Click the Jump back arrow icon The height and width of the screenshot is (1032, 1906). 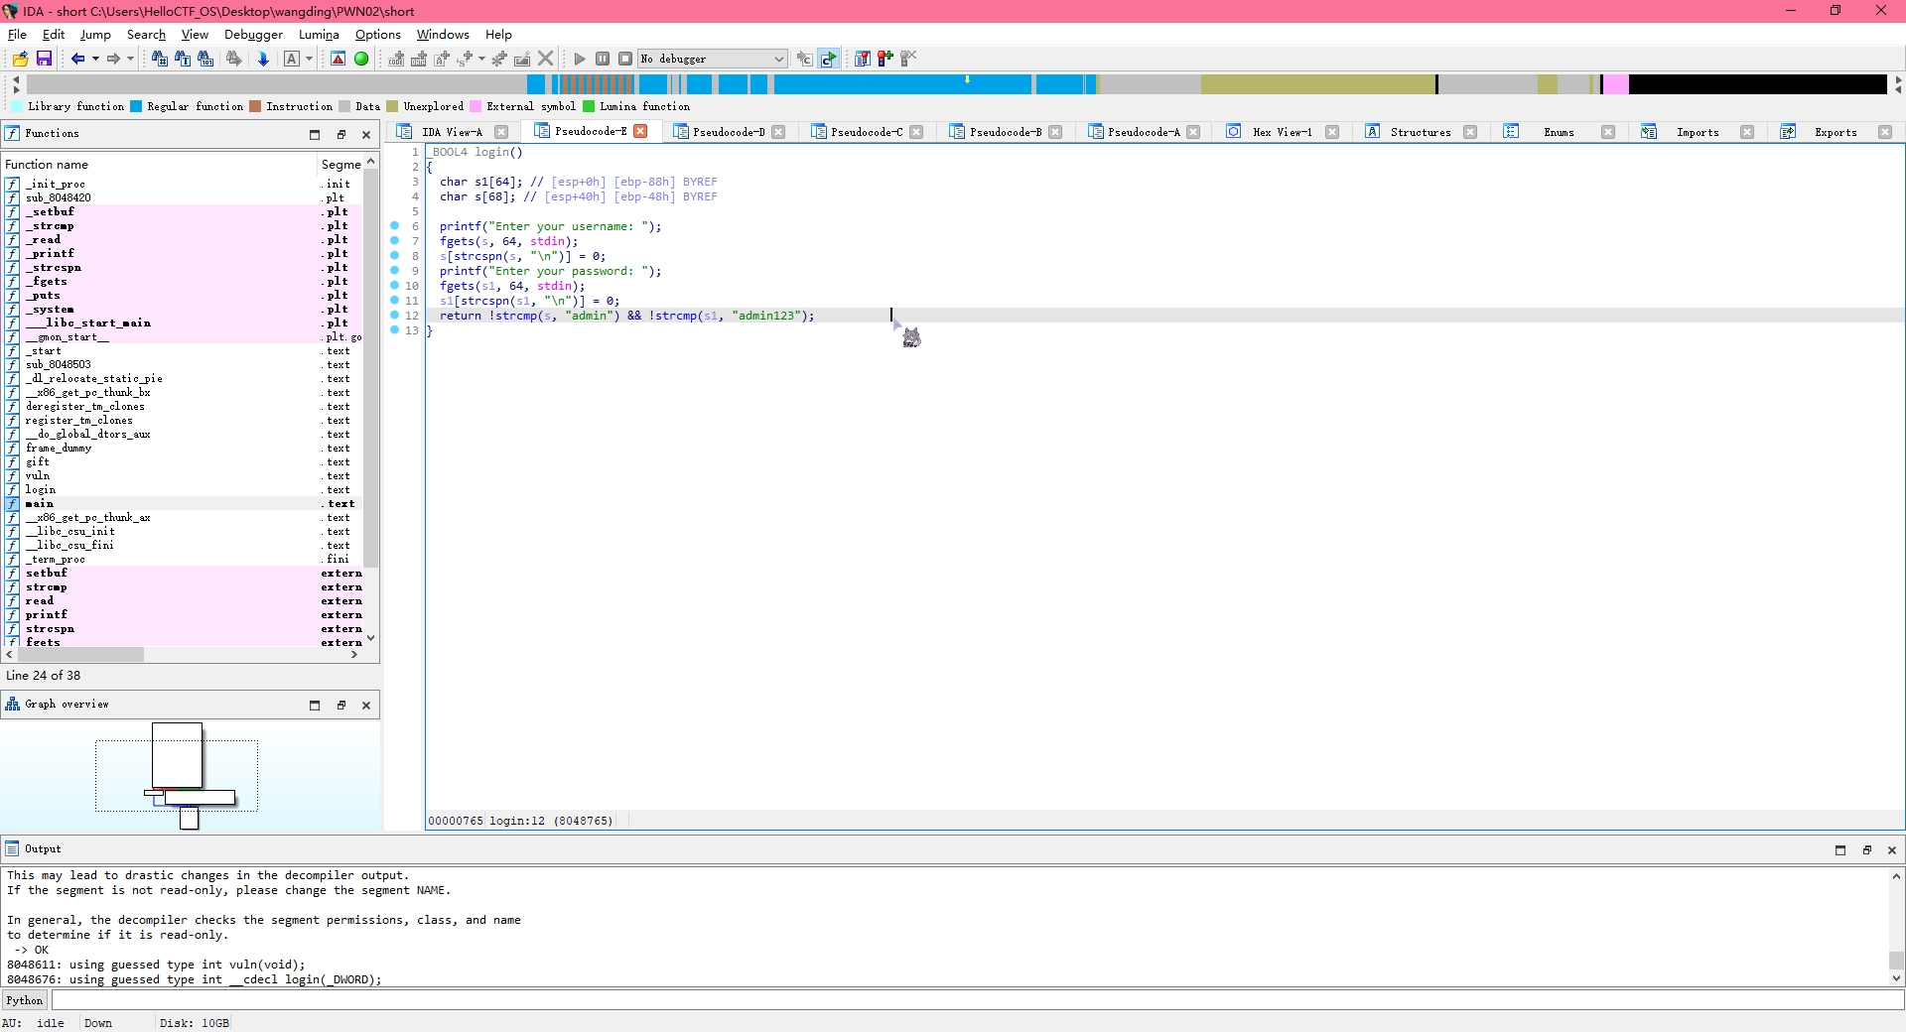[x=77, y=60]
